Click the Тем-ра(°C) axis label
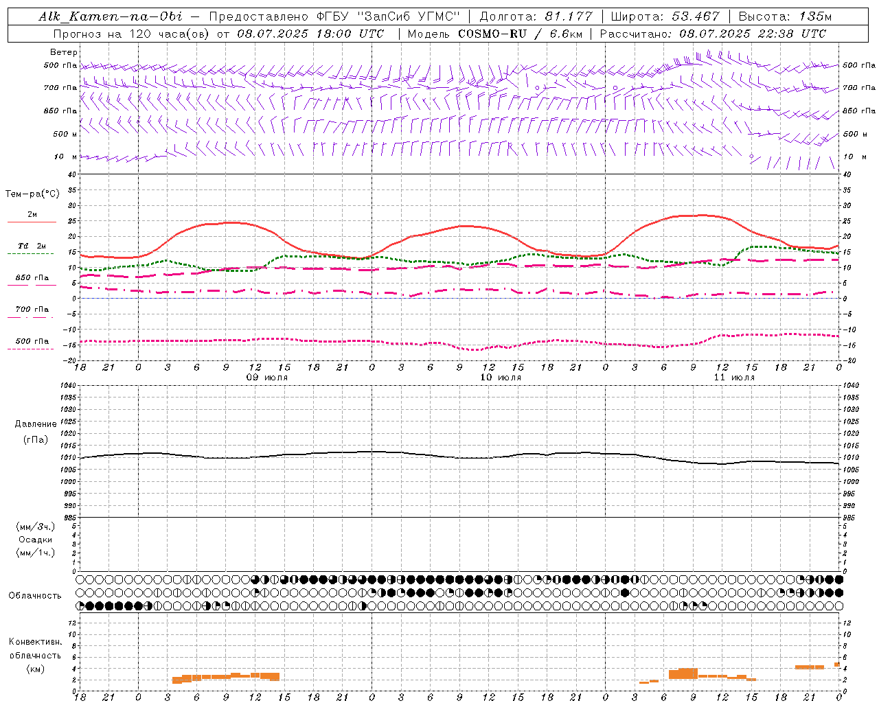This screenshot has height=703, width=879. tap(32, 194)
